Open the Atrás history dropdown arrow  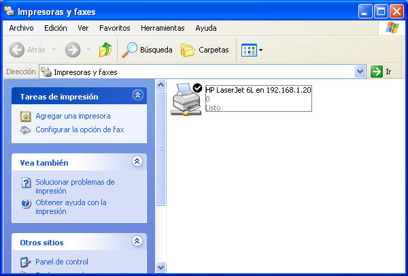(x=53, y=50)
